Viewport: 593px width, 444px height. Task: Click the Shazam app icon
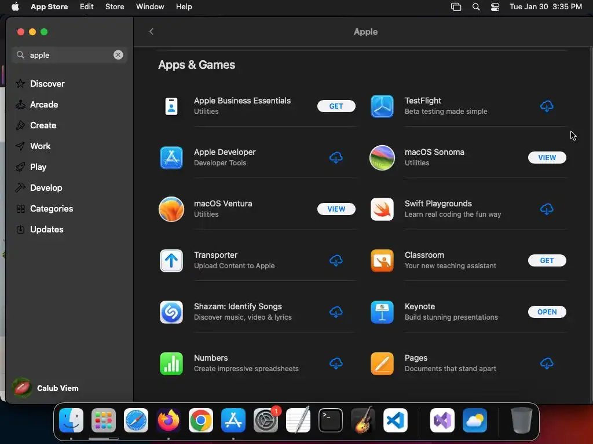coord(171,312)
